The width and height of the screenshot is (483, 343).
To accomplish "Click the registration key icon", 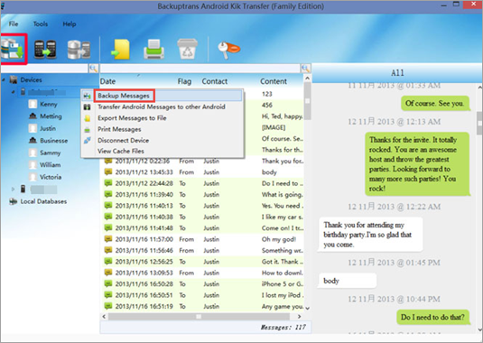I will (x=228, y=50).
